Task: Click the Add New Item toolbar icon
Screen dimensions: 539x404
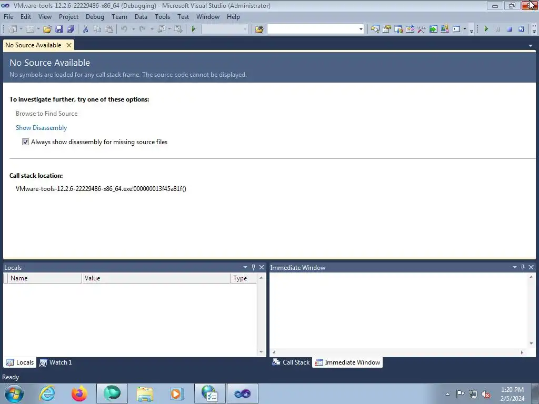Action: 30,29
